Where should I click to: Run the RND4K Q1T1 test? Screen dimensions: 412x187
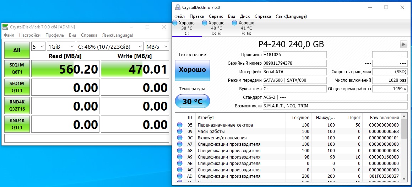[17, 124]
